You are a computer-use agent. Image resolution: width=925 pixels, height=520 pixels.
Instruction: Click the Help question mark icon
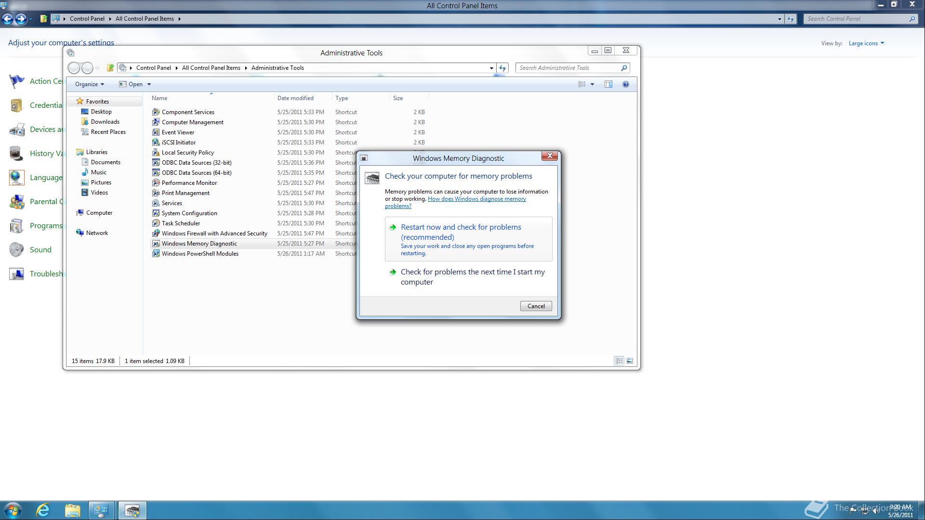[x=625, y=84]
